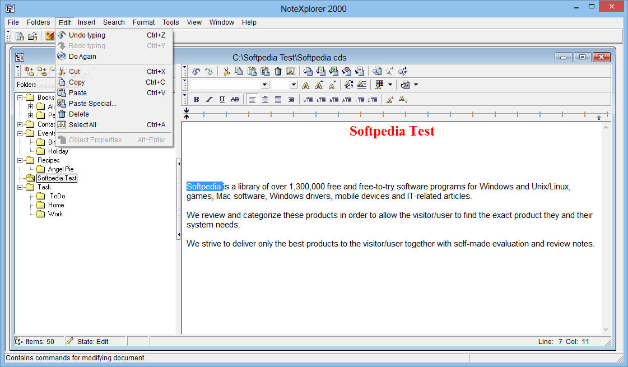The width and height of the screenshot is (628, 367).
Task: Open the font size dropdown
Action: click(x=294, y=85)
